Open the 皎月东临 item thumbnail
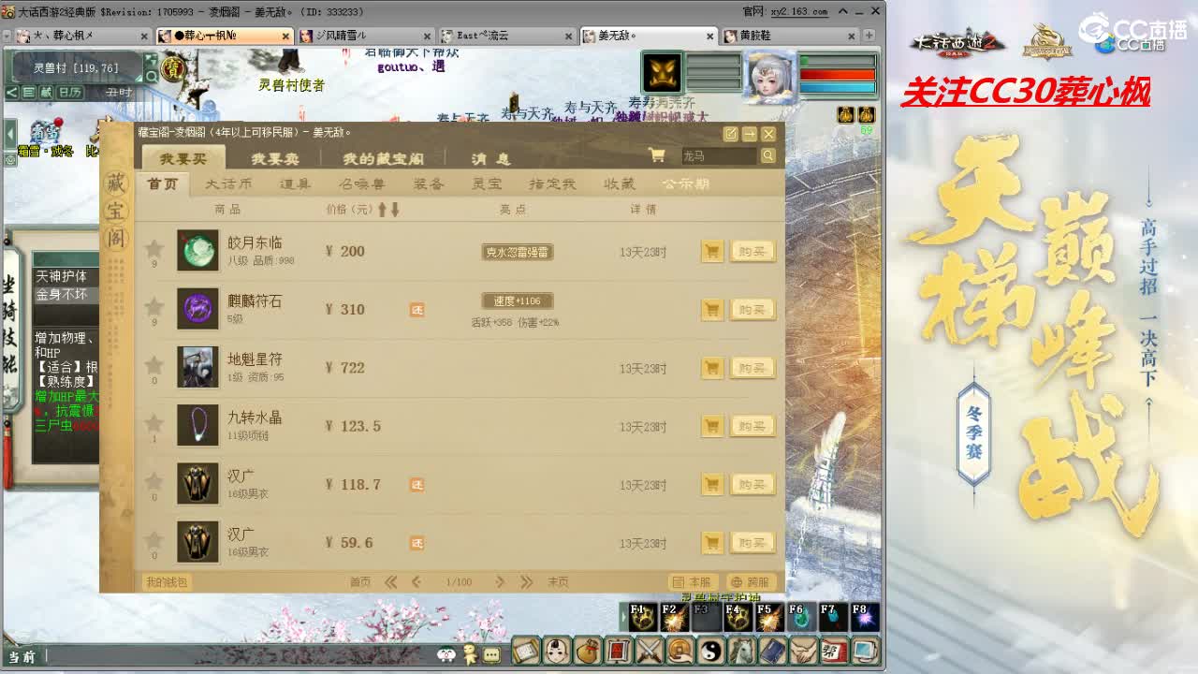This screenshot has height=674, width=1198. click(x=197, y=251)
